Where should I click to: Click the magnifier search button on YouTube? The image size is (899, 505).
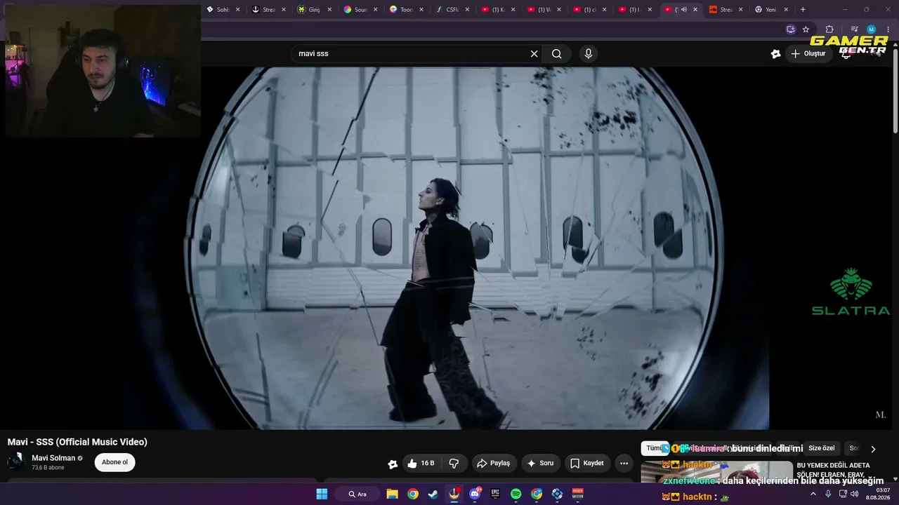point(557,54)
